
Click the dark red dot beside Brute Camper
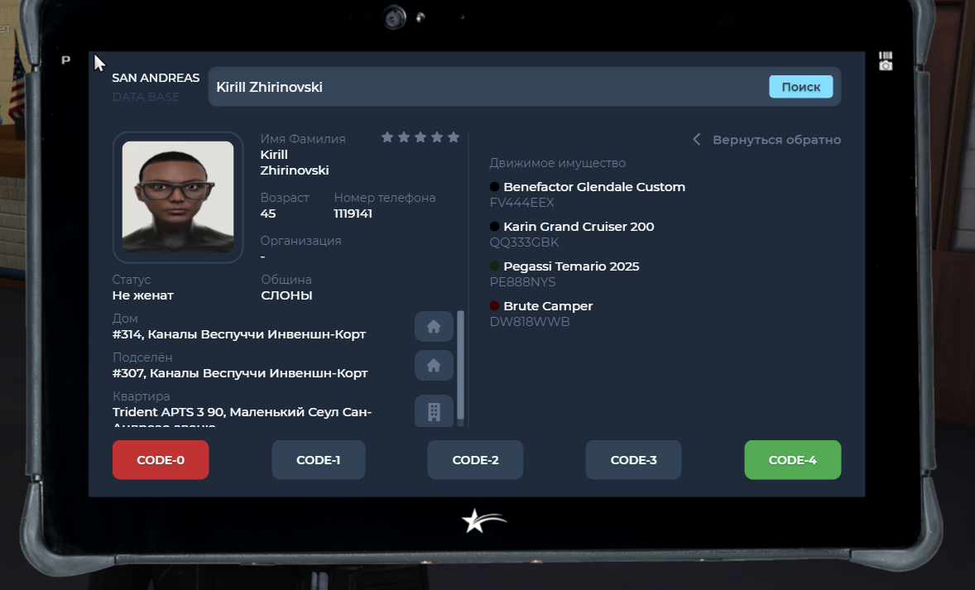(x=495, y=306)
